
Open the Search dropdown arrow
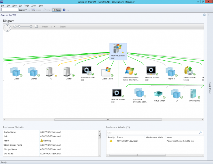(26, 10)
